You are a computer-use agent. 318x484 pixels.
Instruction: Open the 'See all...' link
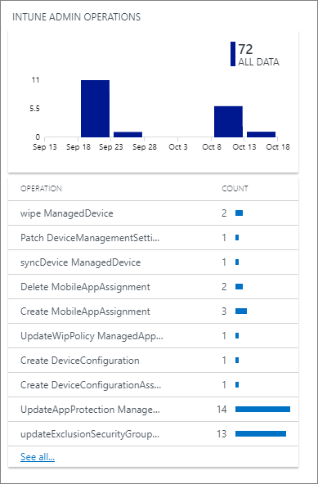tap(38, 457)
